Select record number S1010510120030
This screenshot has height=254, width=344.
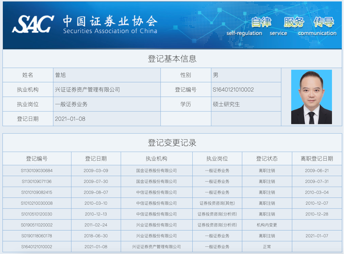(37, 214)
